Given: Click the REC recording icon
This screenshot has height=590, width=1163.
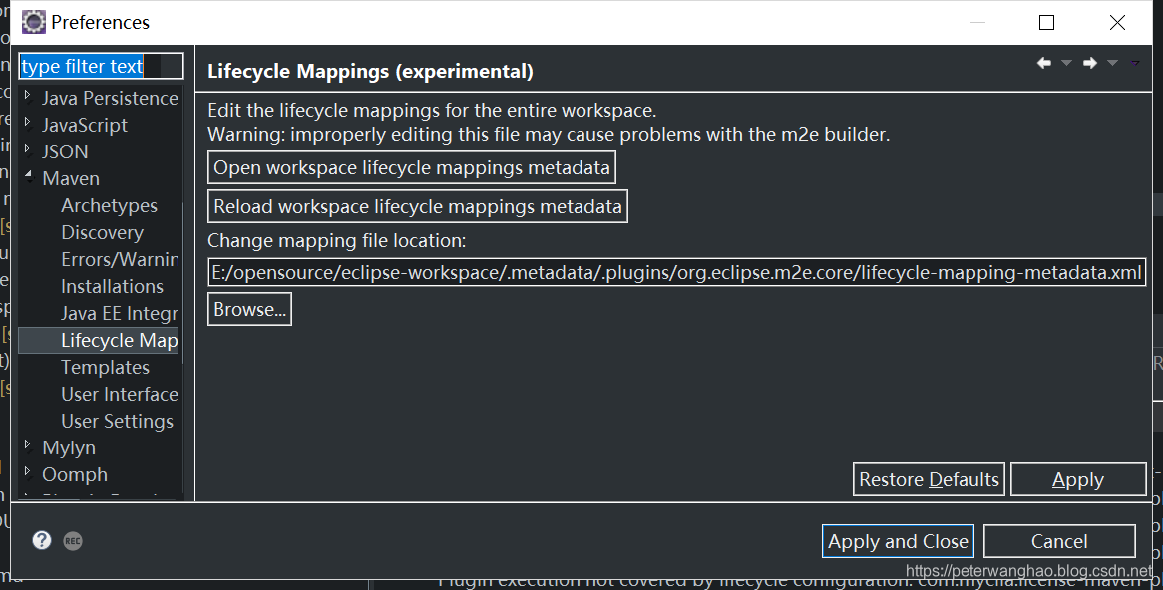Looking at the screenshot, I should click(x=72, y=541).
